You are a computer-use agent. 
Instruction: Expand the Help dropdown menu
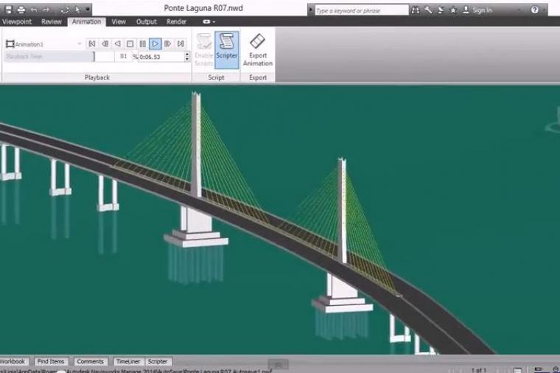coord(545,10)
